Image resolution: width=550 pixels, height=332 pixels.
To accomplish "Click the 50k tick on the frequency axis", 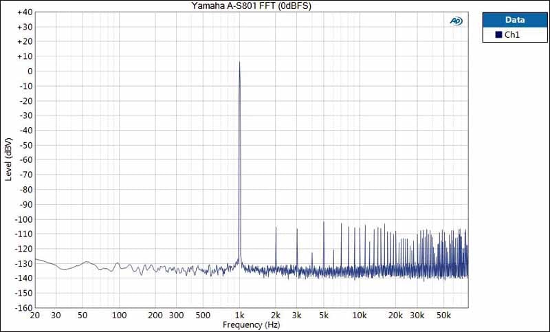I will pos(444,316).
